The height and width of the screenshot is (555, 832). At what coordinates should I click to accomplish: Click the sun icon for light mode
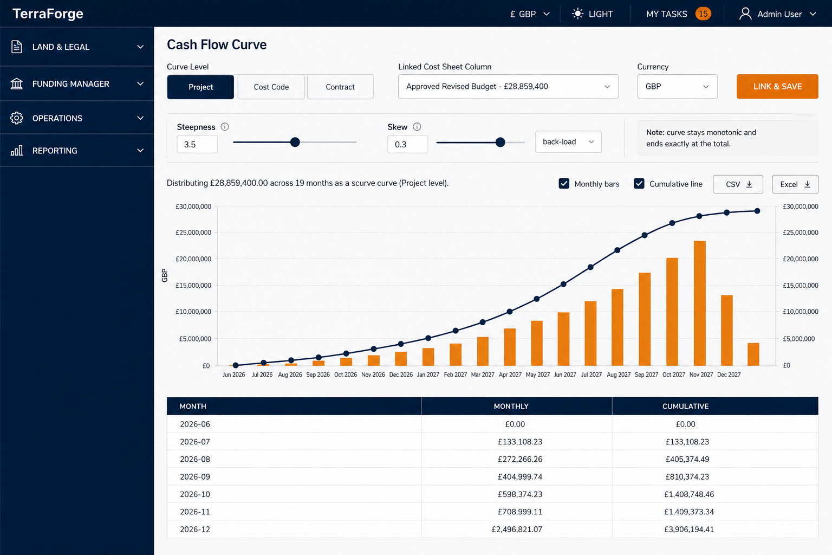tap(578, 14)
